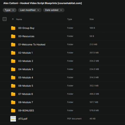The width and height of the screenshot is (125, 125).
Task: Sort by the Name column header
Action: click(x=19, y=19)
